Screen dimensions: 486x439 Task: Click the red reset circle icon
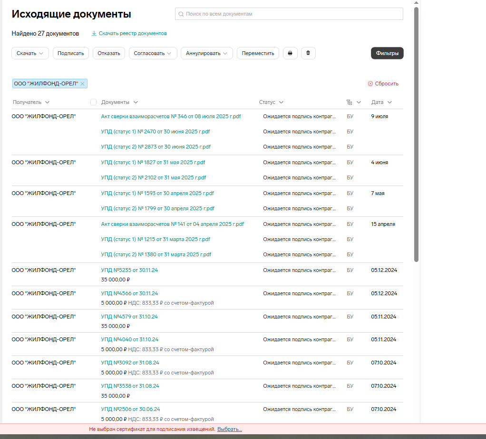[370, 84]
